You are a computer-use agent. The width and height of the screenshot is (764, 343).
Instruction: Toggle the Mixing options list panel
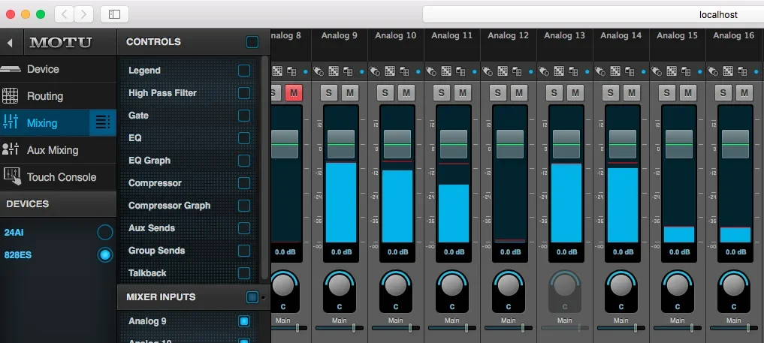103,122
